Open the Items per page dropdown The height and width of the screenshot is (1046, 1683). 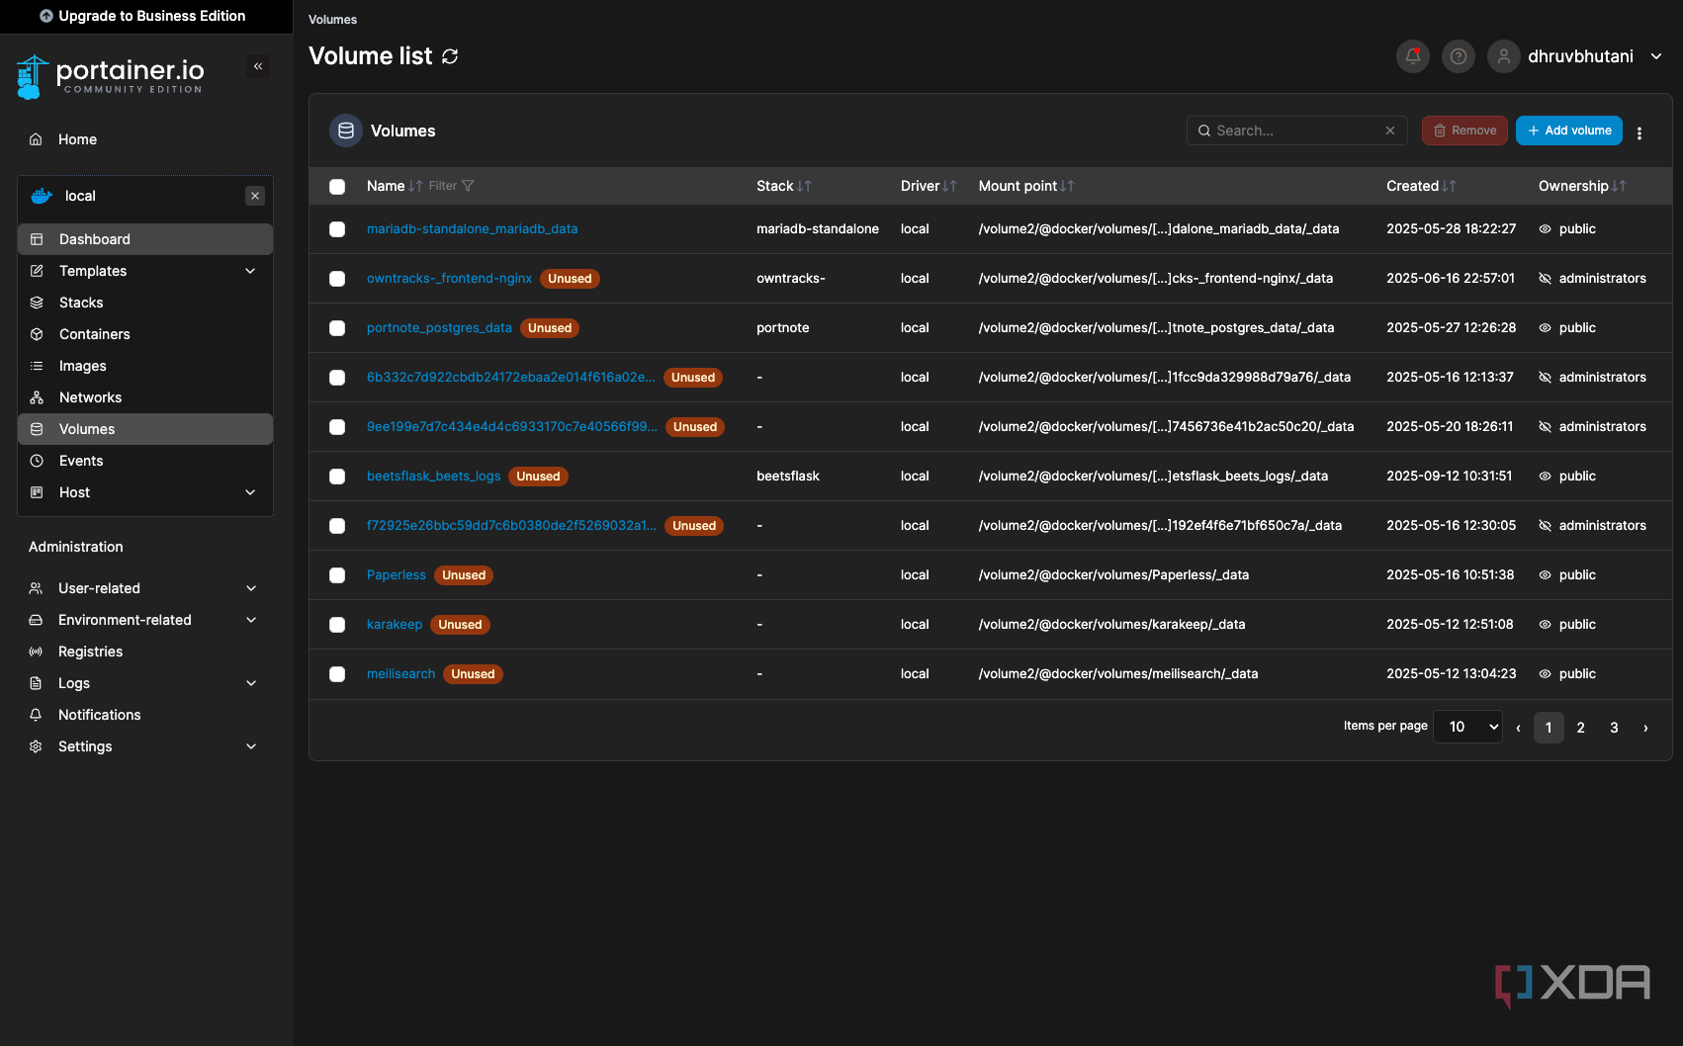(x=1467, y=727)
